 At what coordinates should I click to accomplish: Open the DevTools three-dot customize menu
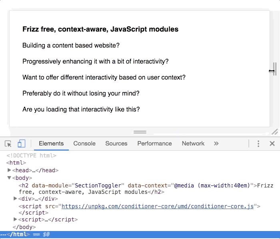(258, 143)
